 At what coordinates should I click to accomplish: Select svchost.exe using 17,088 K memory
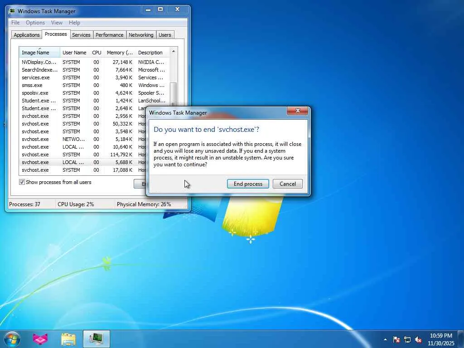click(x=83, y=170)
